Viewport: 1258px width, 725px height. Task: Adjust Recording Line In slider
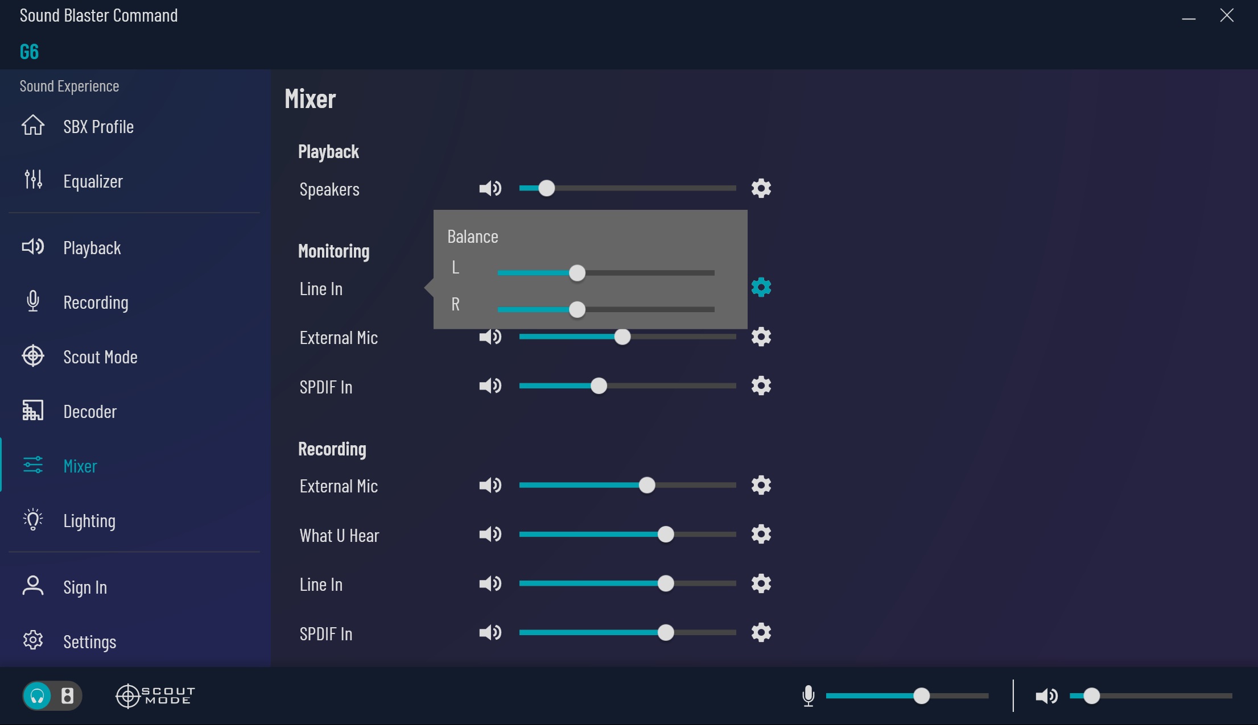666,583
